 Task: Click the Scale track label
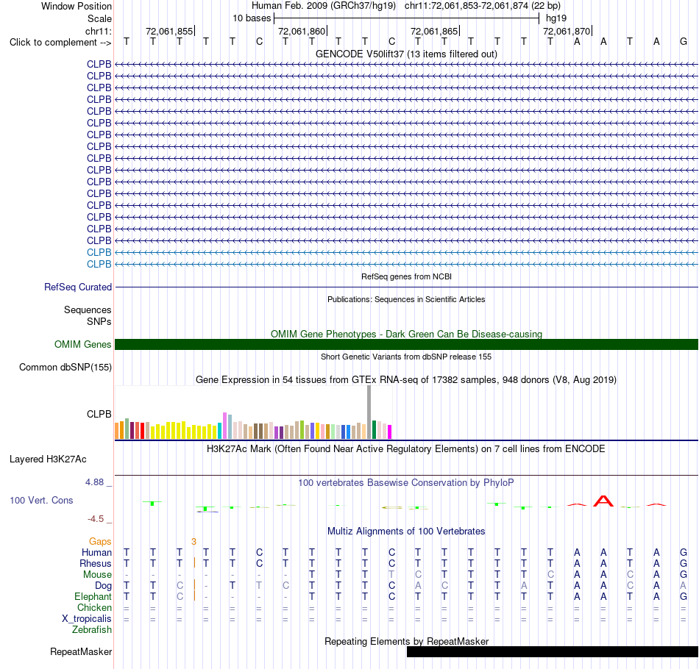pos(99,18)
